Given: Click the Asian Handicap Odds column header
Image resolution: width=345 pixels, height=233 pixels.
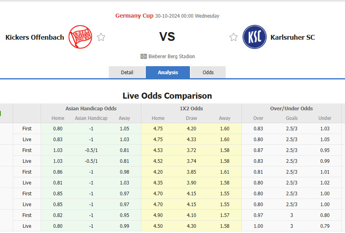Looking at the screenshot, I should click(91, 109).
